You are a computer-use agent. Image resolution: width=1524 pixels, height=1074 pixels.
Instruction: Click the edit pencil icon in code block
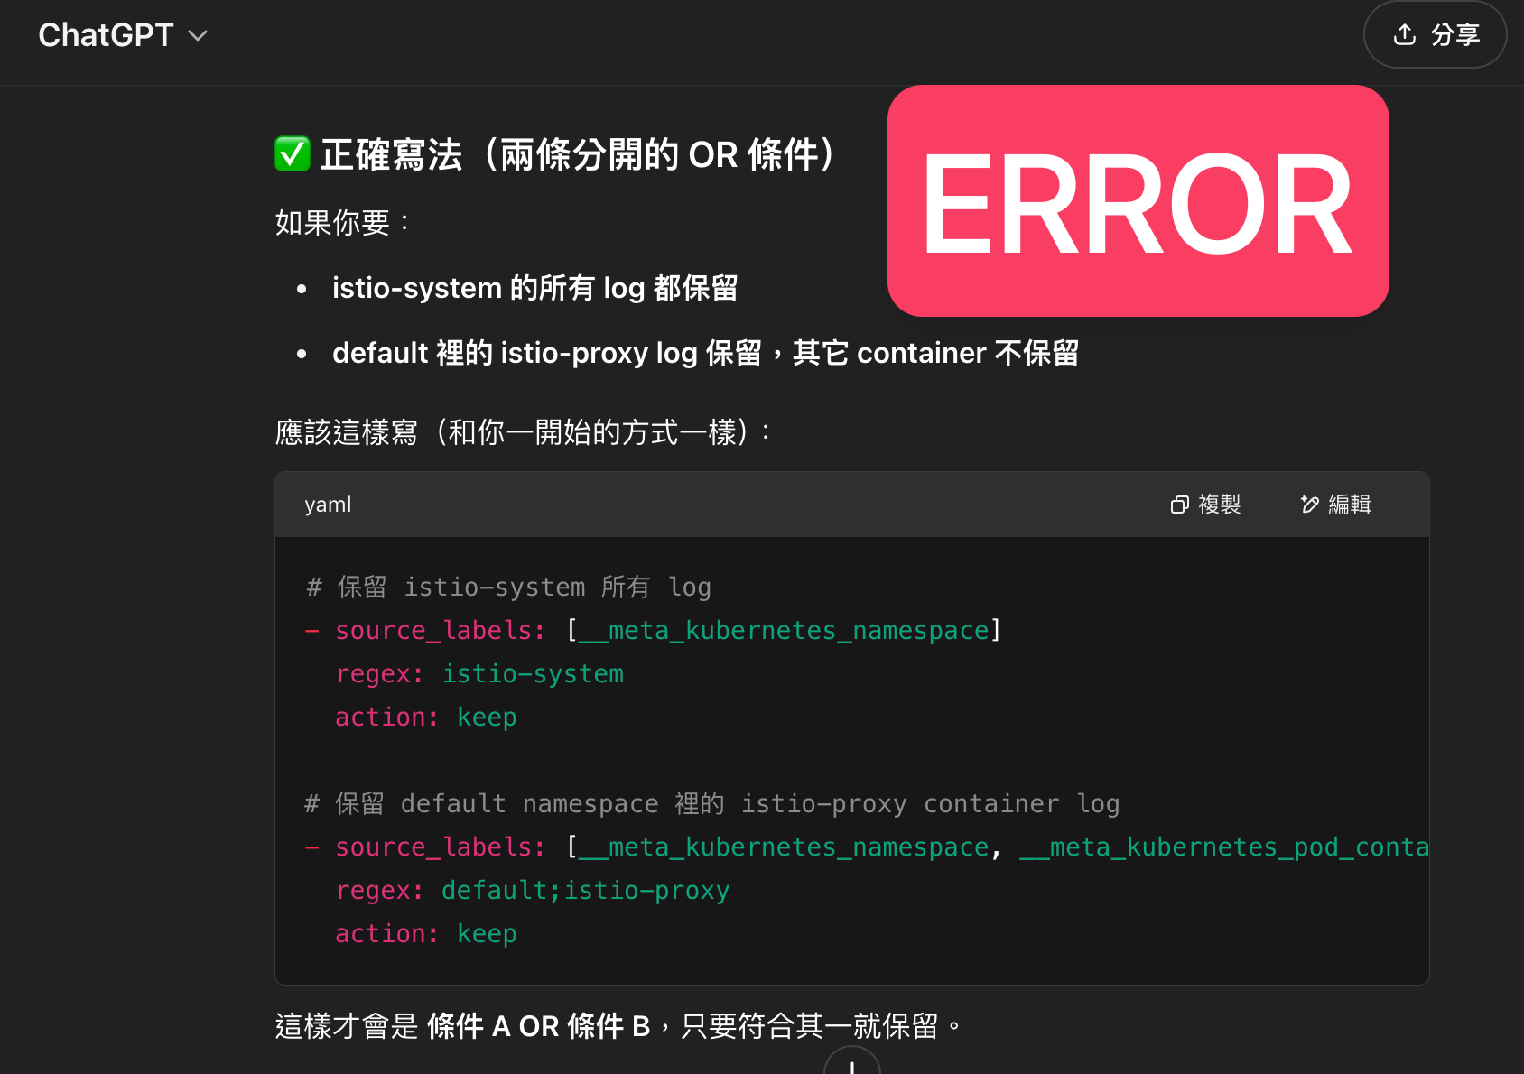(x=1309, y=505)
